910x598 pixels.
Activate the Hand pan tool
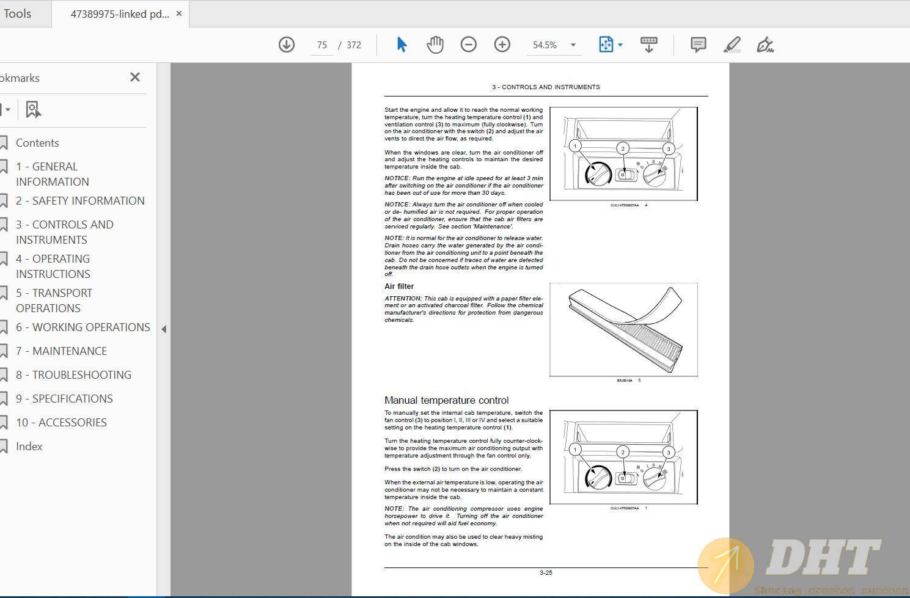pos(435,45)
